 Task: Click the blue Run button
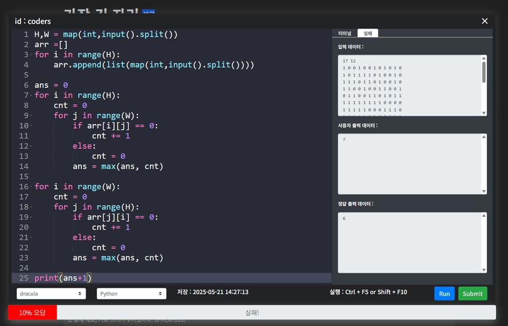click(x=444, y=294)
